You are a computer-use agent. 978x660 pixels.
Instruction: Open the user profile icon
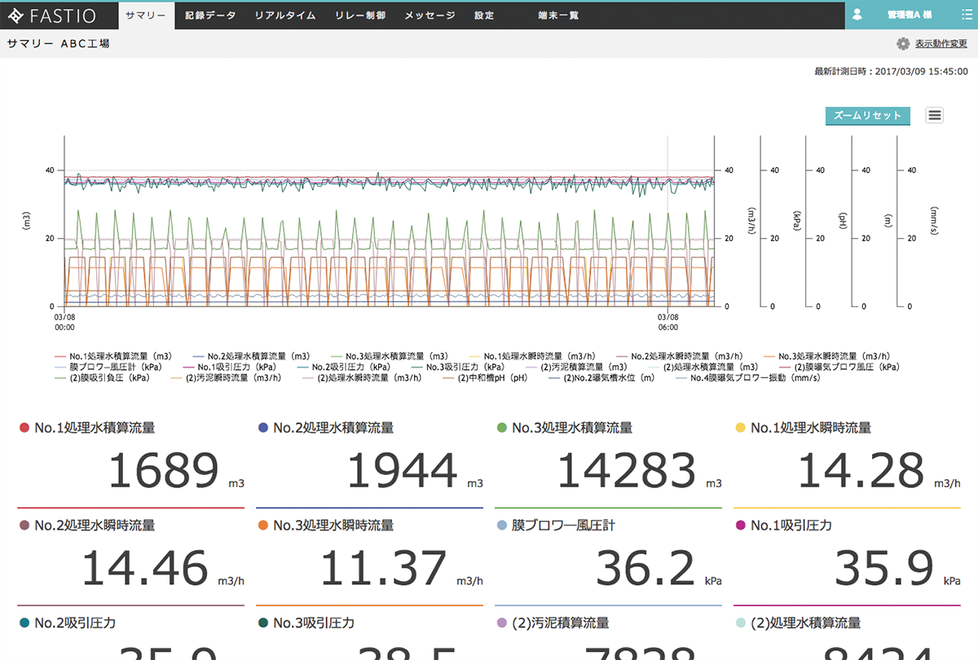pos(857,15)
